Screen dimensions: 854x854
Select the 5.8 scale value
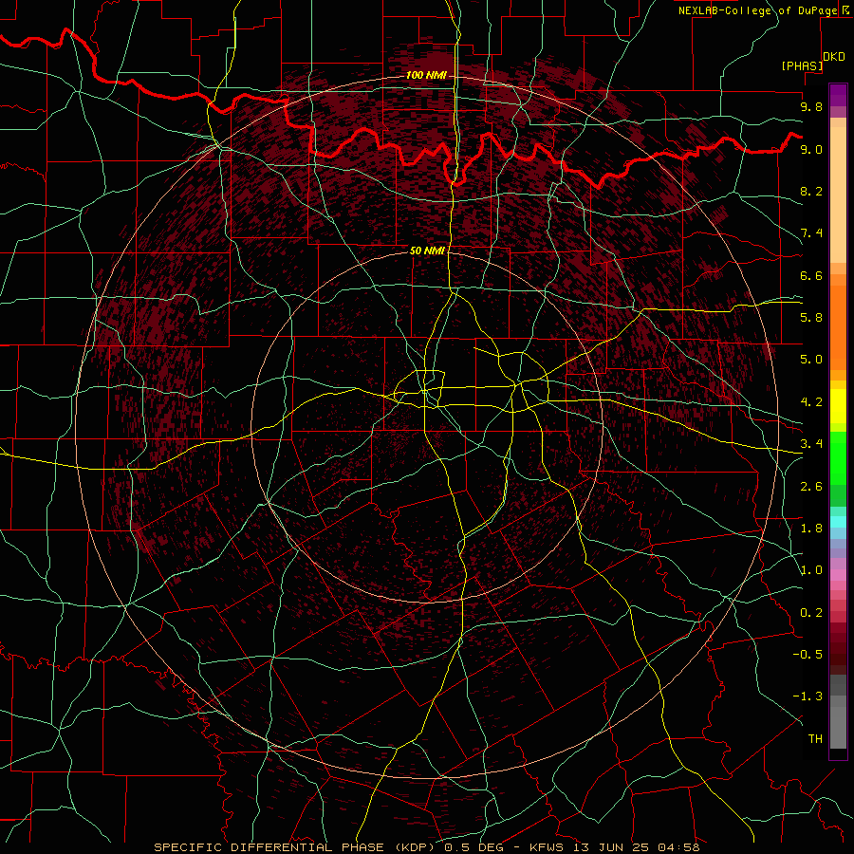pos(811,318)
